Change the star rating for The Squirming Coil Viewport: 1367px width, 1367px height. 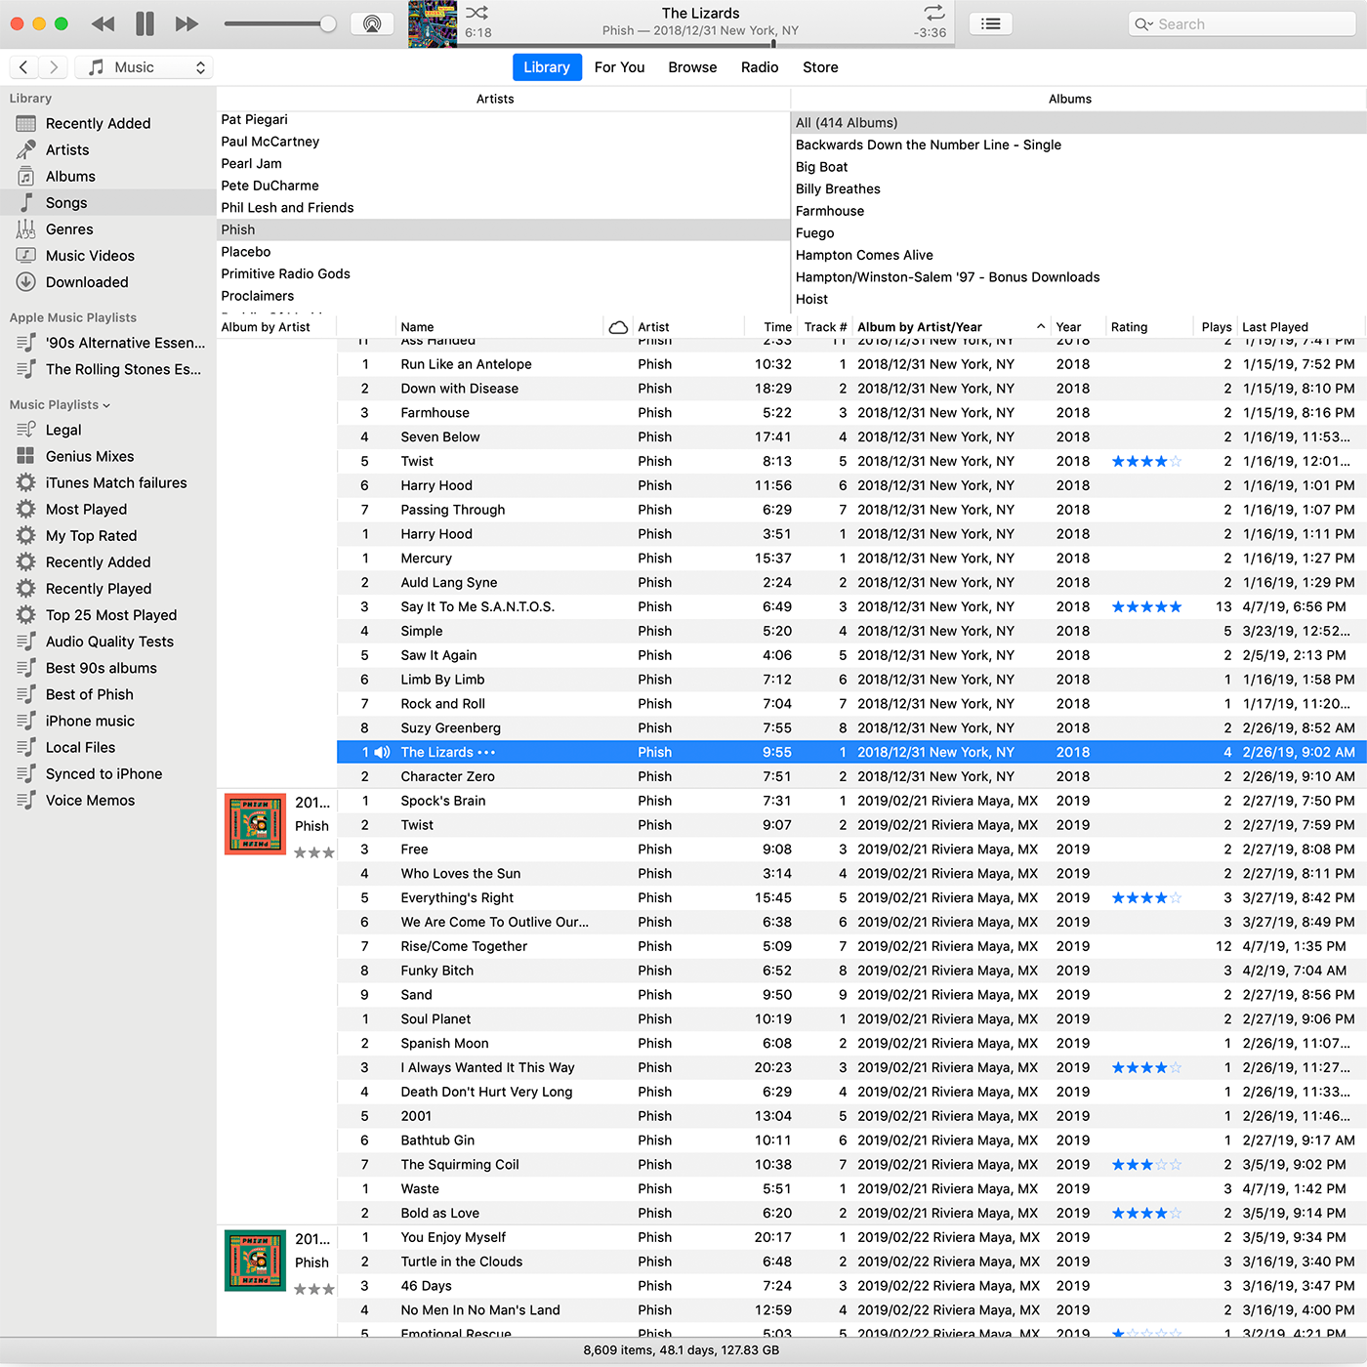click(x=1147, y=1165)
